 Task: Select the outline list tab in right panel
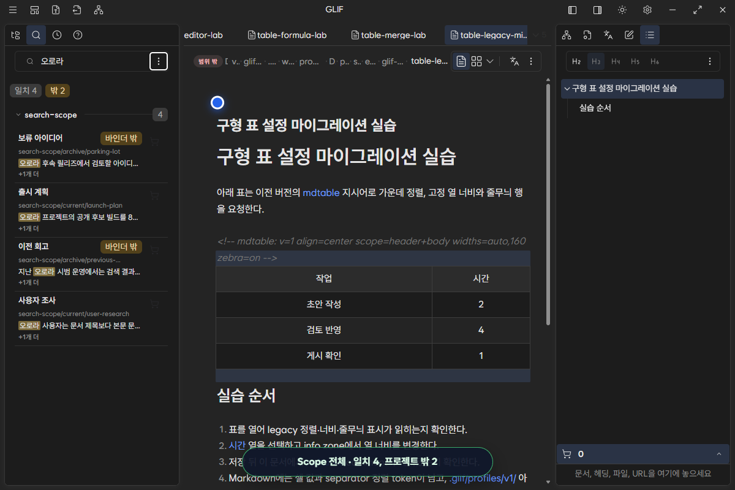point(650,35)
